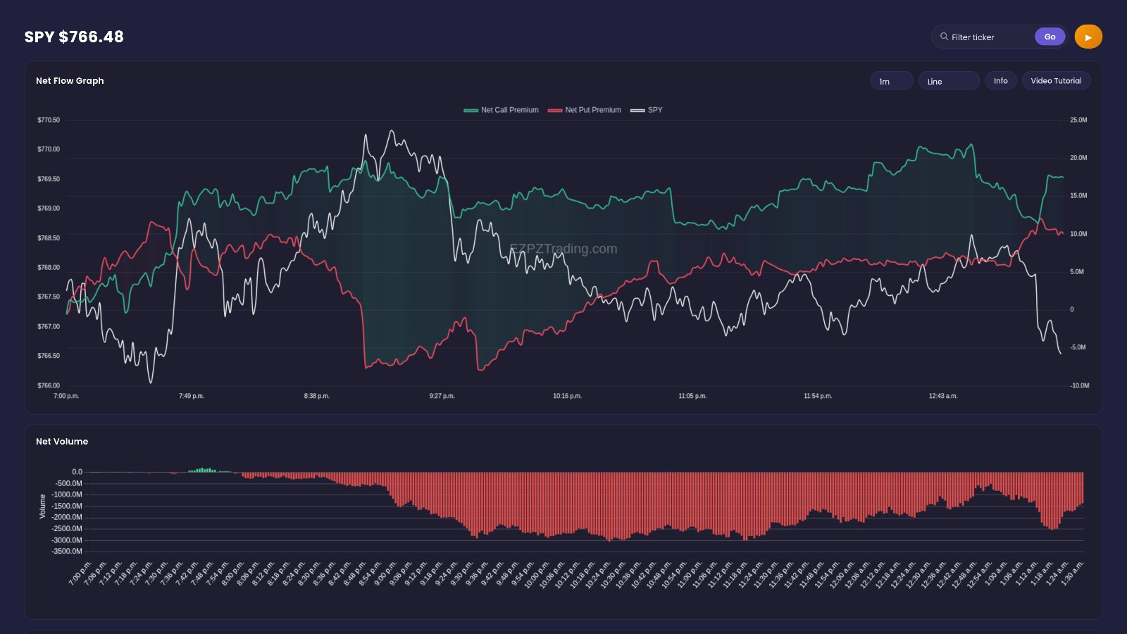Image resolution: width=1127 pixels, height=634 pixels.
Task: Click the -500.0M volume axis label
Action: (x=69, y=484)
